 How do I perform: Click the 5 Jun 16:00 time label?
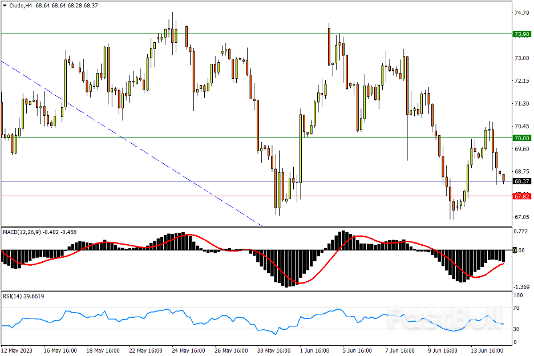357,350
